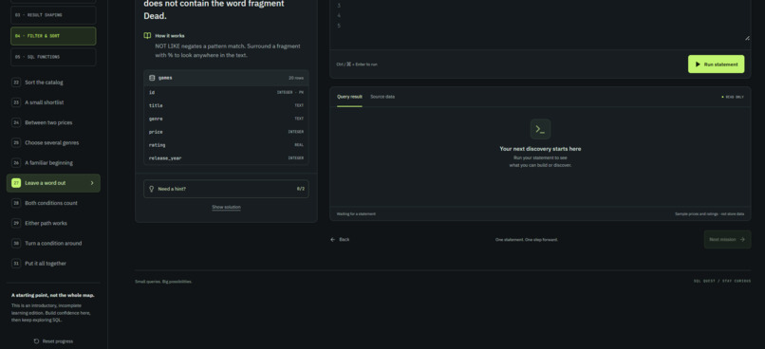Click Your next discovery starts here heading

click(x=540, y=149)
